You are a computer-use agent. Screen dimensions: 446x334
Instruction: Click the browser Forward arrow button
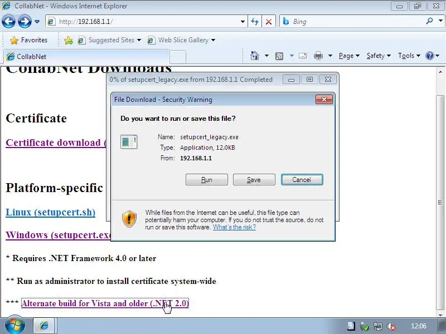click(25, 21)
